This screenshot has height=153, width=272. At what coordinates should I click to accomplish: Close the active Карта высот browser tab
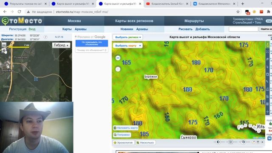coord(140,4)
